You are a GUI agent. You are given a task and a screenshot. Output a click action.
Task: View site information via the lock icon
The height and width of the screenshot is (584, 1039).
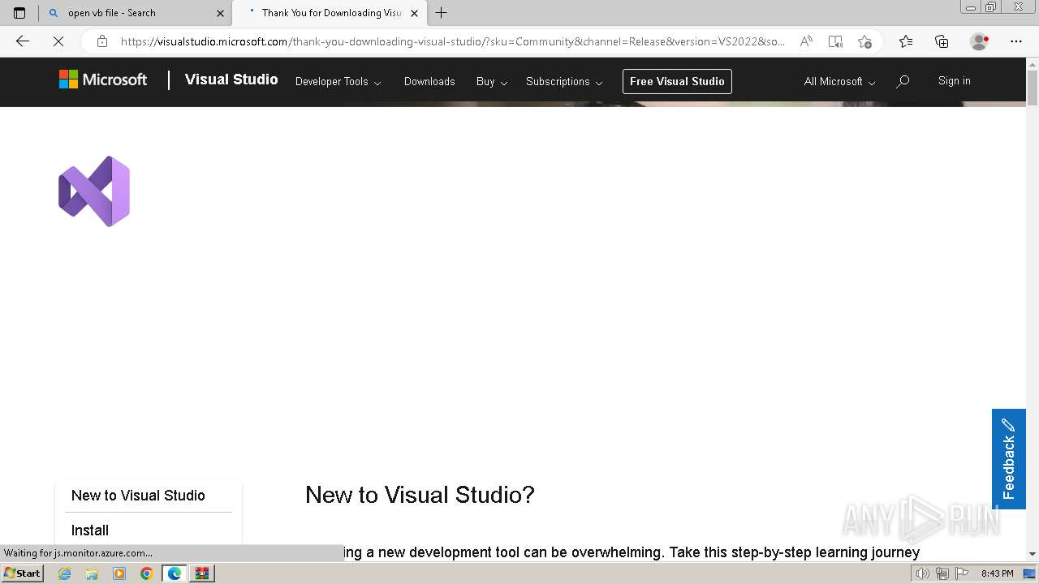(x=101, y=41)
